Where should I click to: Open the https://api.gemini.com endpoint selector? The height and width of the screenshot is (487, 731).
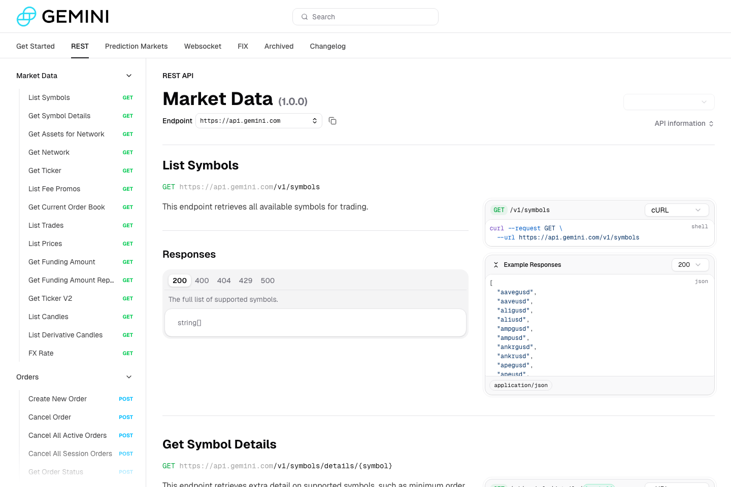(x=259, y=121)
